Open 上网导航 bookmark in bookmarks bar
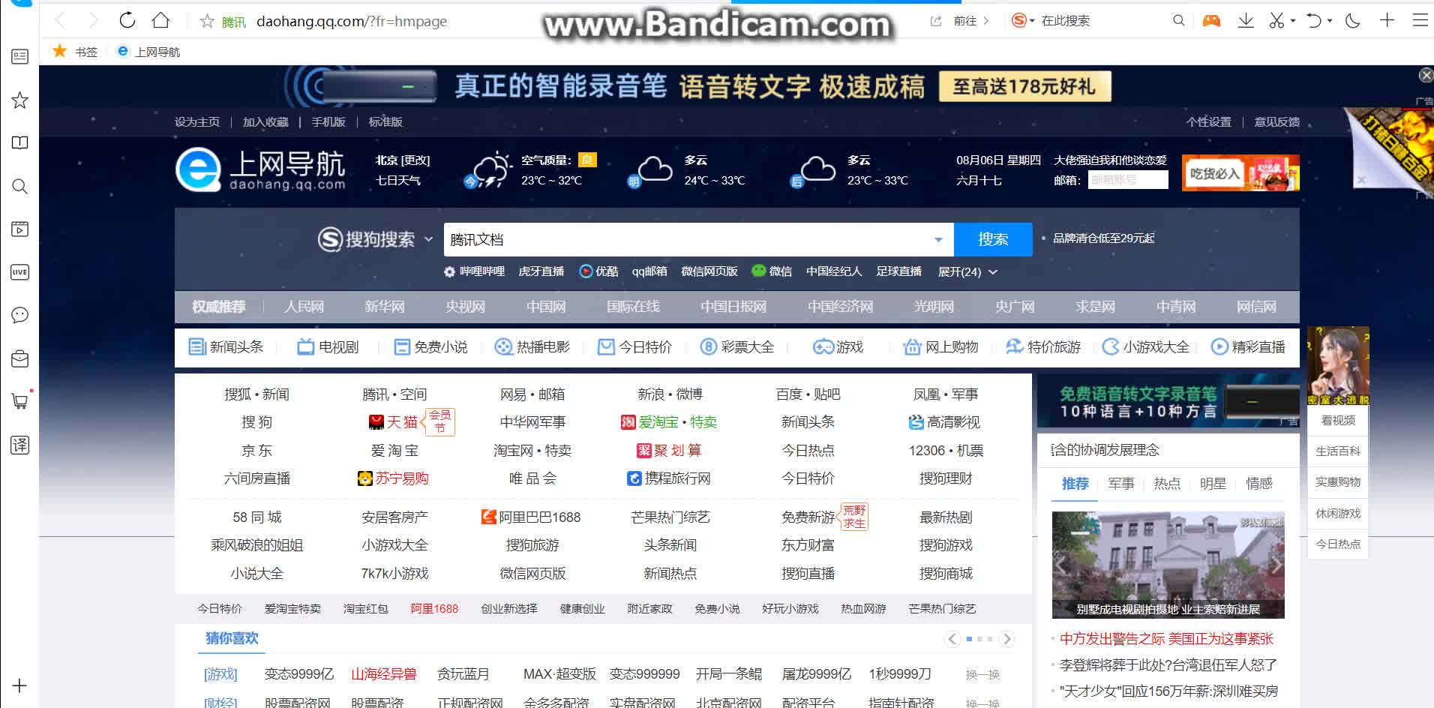This screenshot has width=1434, height=708. [x=148, y=52]
